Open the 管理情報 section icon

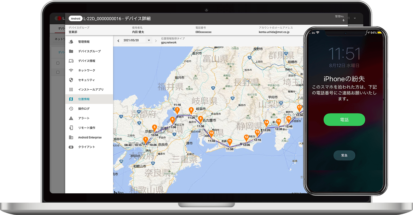[x=71, y=42]
